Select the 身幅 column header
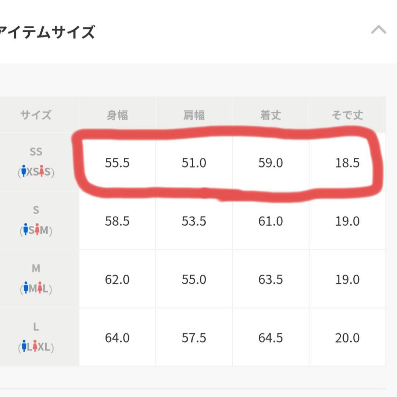 (117, 115)
